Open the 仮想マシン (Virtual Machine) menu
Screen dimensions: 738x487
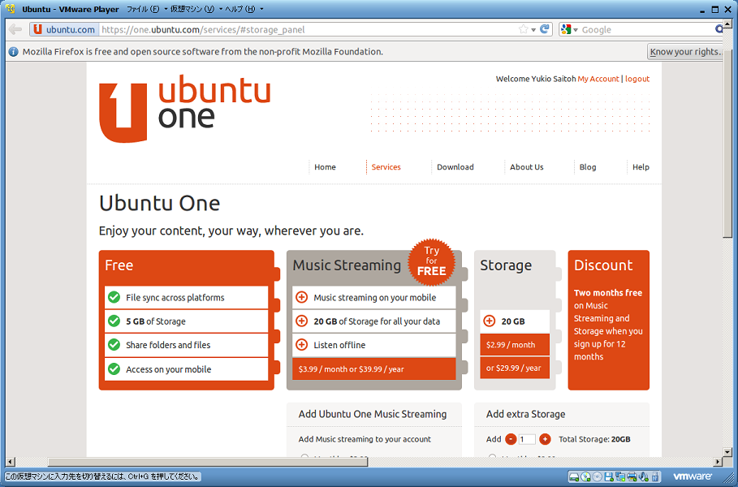point(192,9)
